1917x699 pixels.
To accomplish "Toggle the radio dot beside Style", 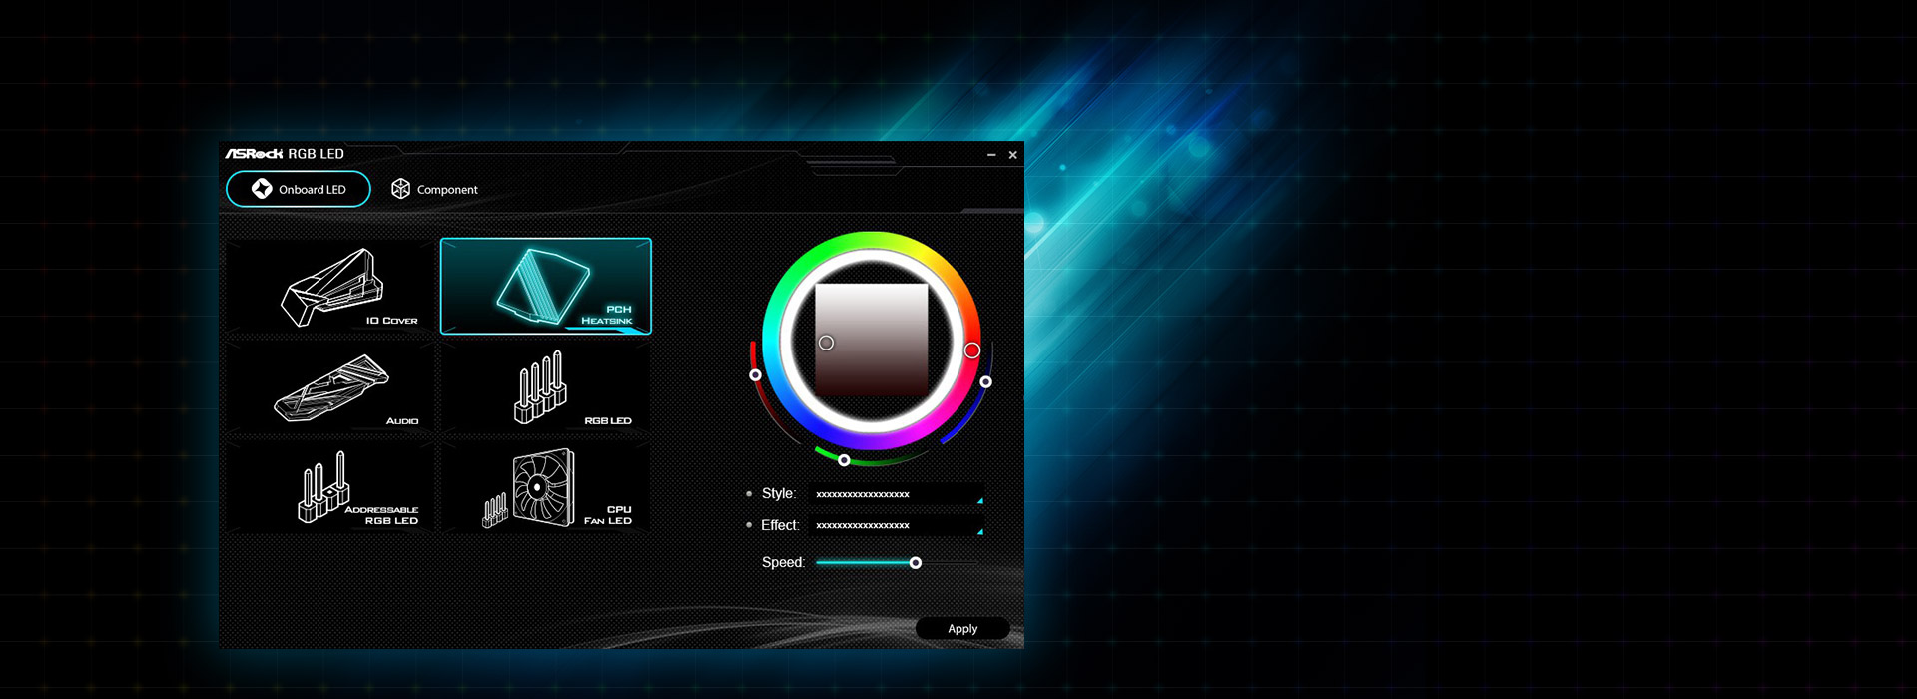I will pyautogui.click(x=749, y=494).
